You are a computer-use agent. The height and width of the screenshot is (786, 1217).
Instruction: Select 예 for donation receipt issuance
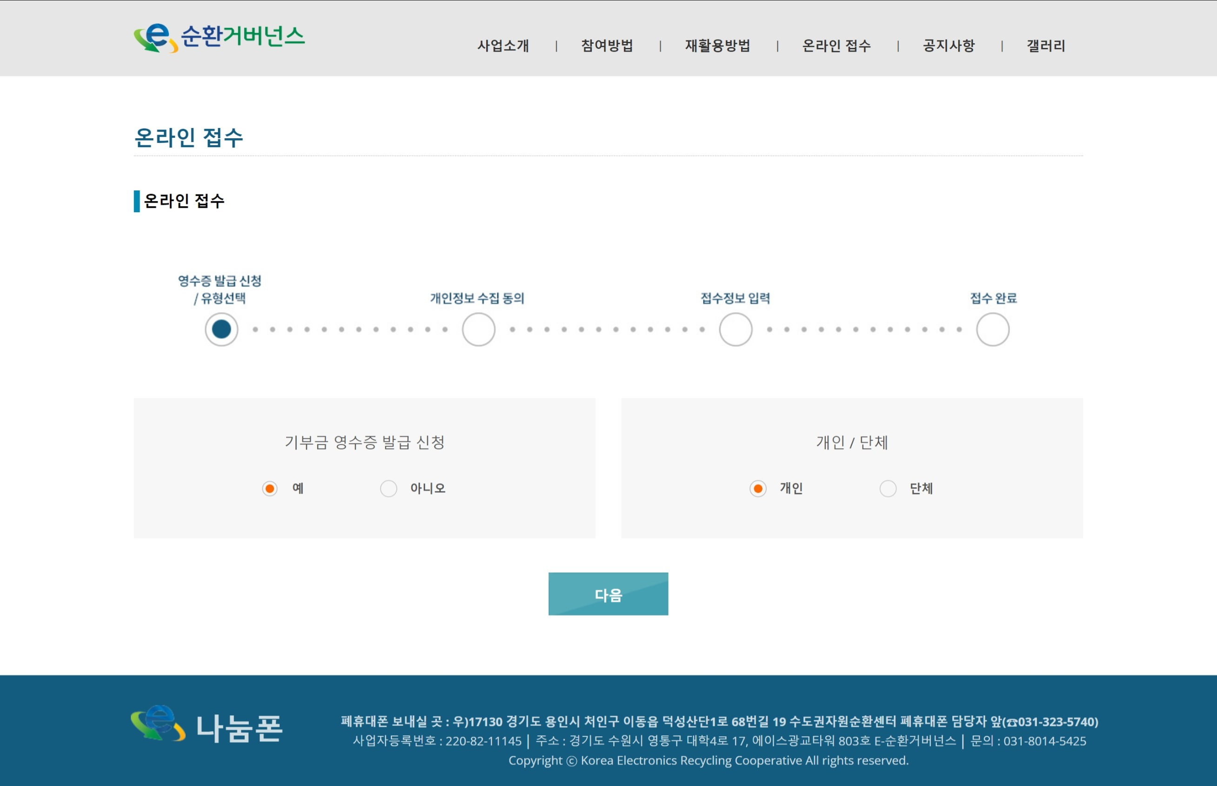269,489
